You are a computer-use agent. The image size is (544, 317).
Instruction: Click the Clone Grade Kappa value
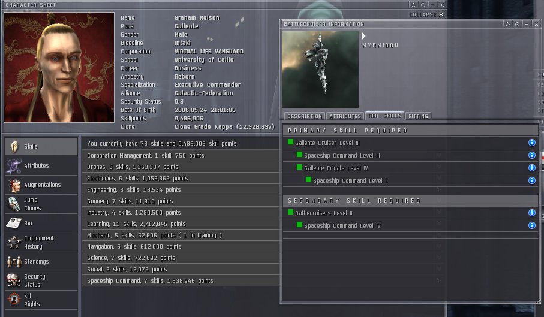point(224,127)
